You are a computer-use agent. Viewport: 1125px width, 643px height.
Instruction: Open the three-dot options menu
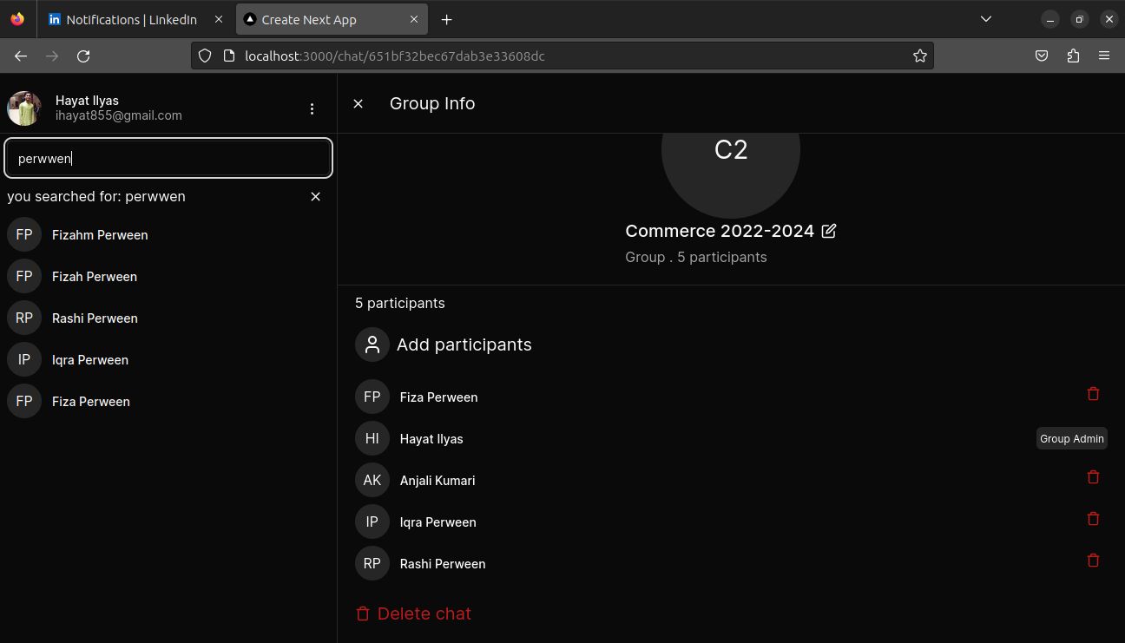tap(312, 108)
